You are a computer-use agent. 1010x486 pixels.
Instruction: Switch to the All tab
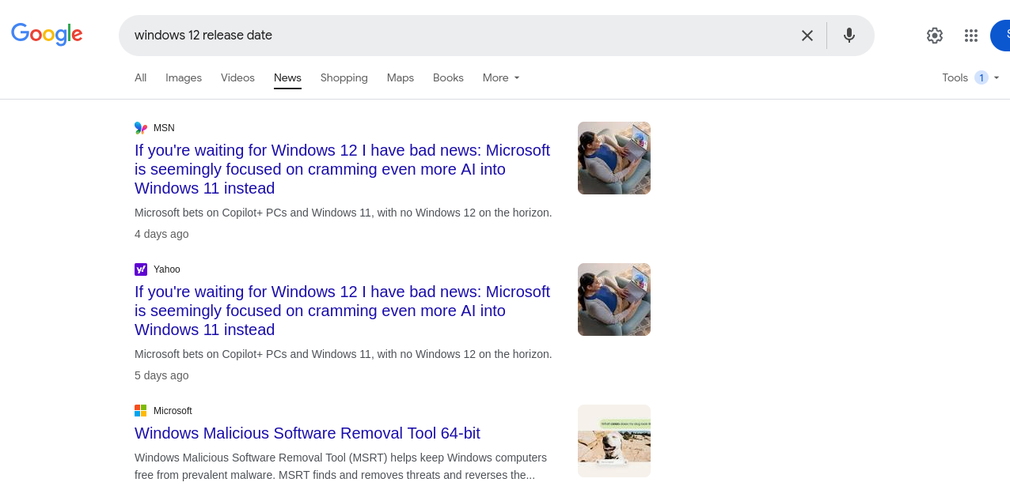[x=141, y=77]
